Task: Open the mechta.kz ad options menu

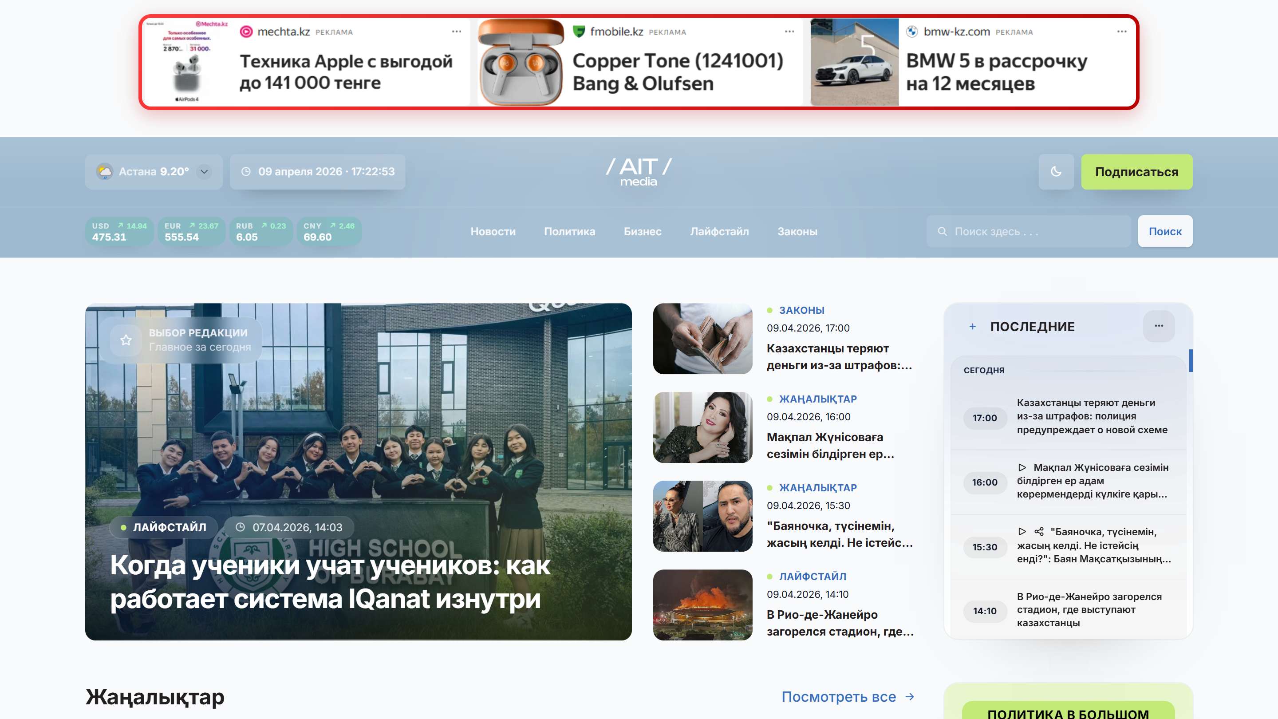Action: click(457, 32)
